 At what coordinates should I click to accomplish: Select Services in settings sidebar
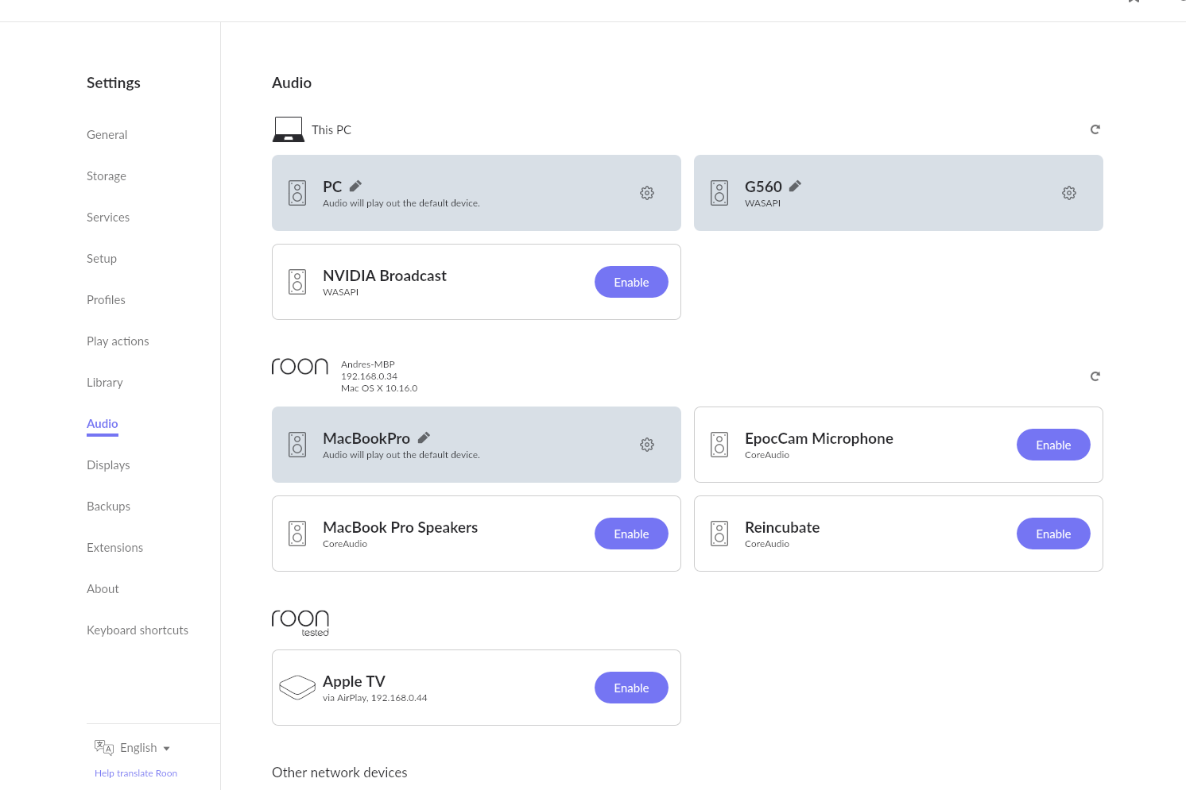108,218
